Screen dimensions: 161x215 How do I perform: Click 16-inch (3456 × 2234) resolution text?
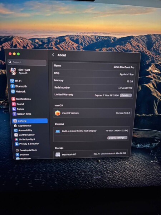[117, 131]
